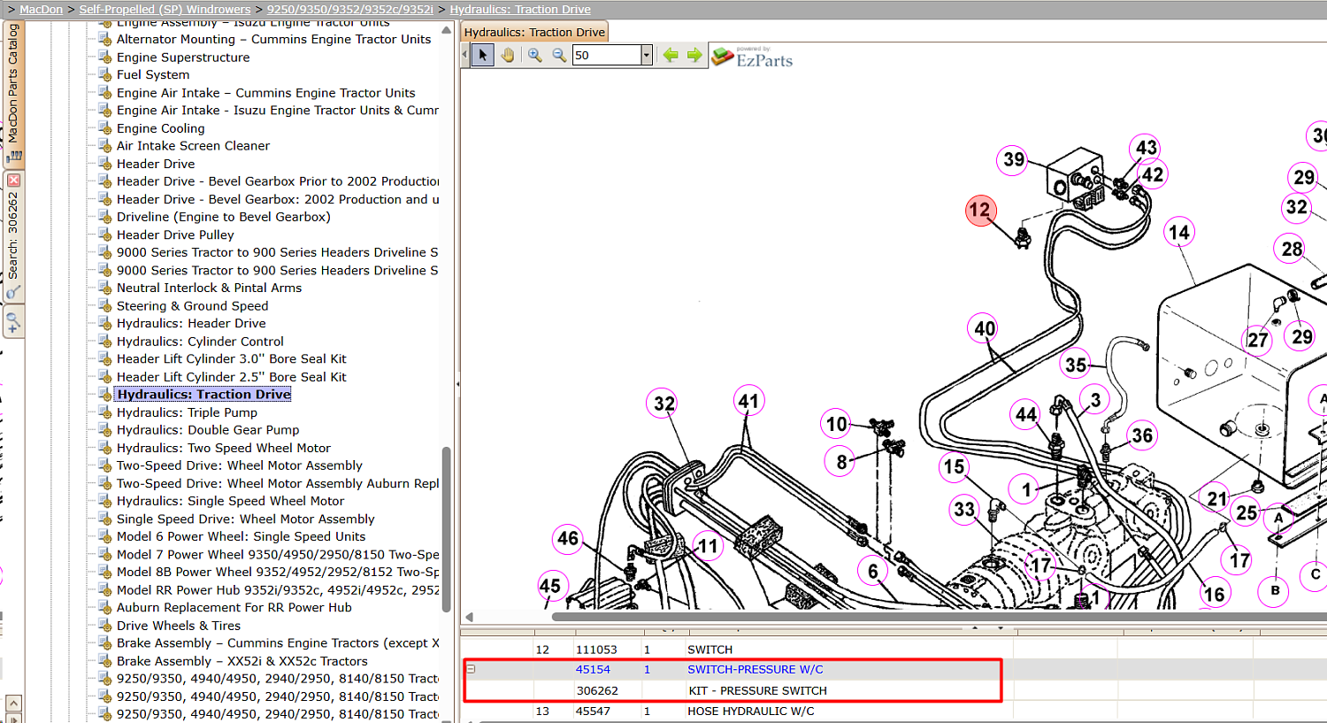Follow the Hydraulics: Traction Drive breadcrumb link

tap(520, 10)
